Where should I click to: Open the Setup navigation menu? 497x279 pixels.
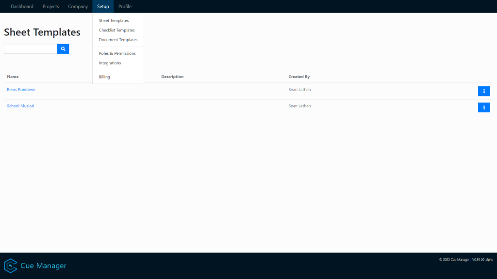point(102,6)
